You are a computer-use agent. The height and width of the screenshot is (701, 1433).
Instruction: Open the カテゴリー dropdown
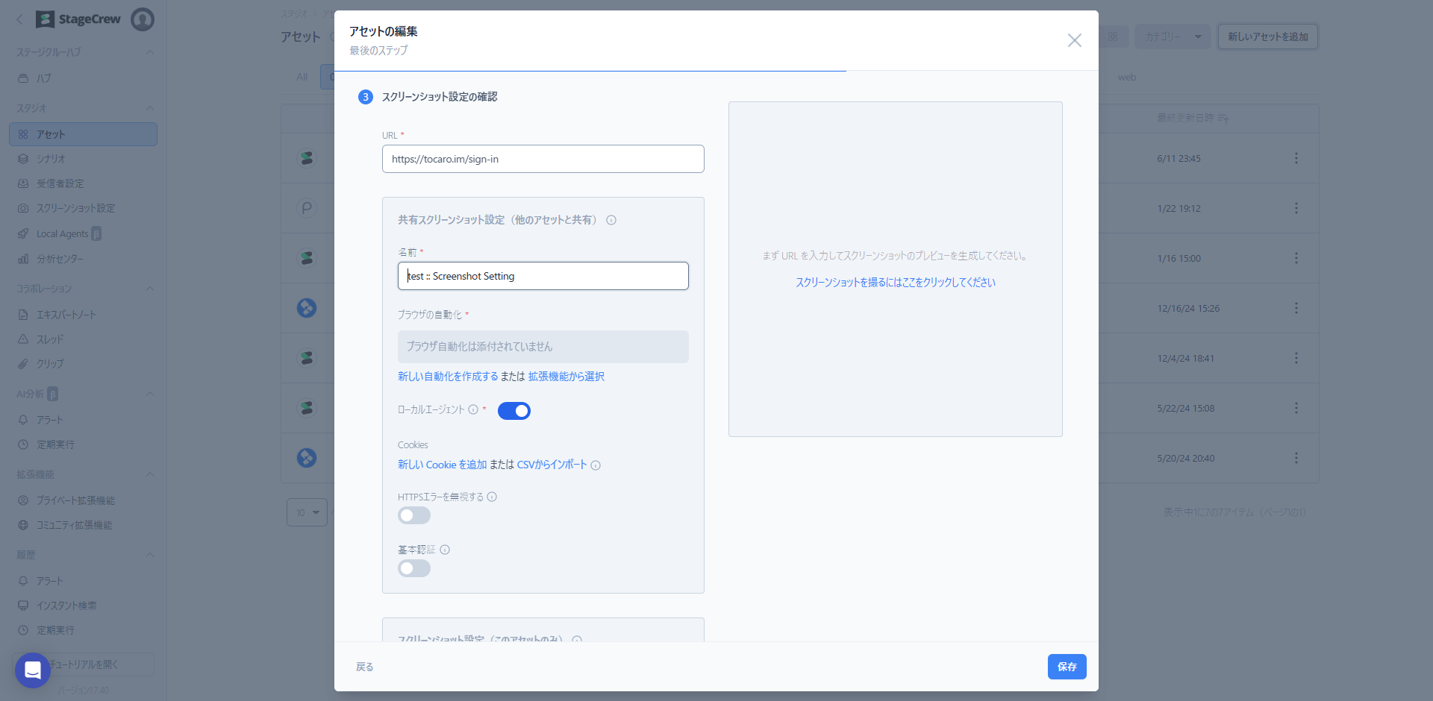[x=1172, y=37]
